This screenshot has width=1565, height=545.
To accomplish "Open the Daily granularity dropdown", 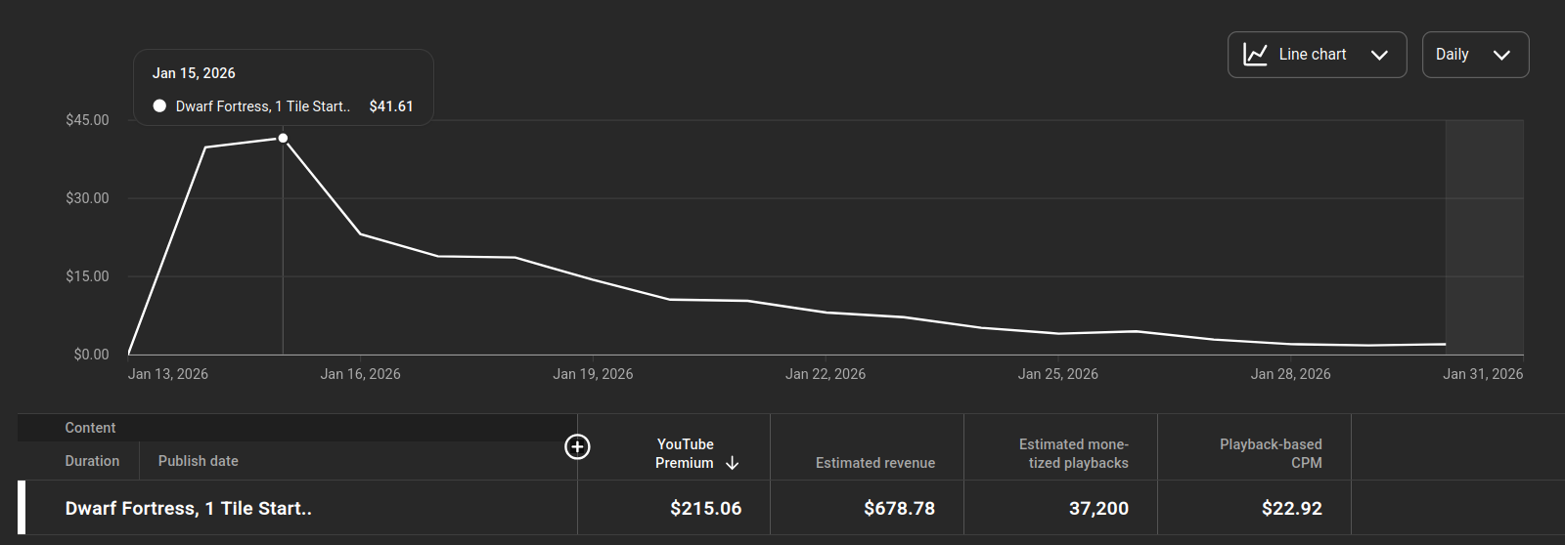I will 1475,55.
